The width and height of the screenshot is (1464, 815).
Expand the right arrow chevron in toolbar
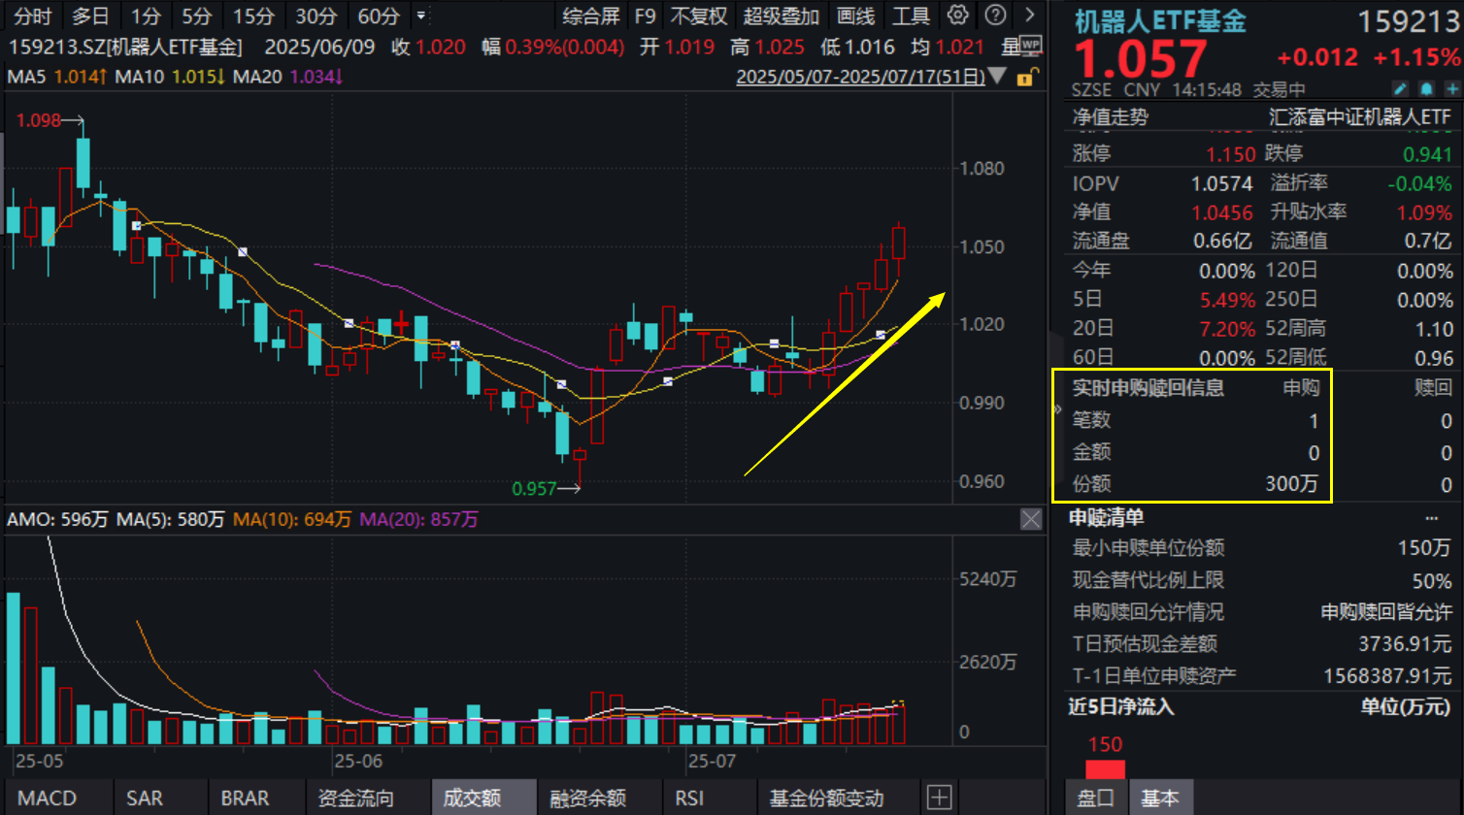1029,16
